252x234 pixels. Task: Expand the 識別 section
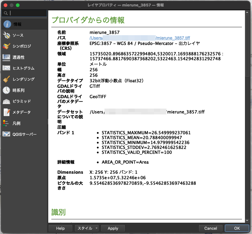[58, 212]
